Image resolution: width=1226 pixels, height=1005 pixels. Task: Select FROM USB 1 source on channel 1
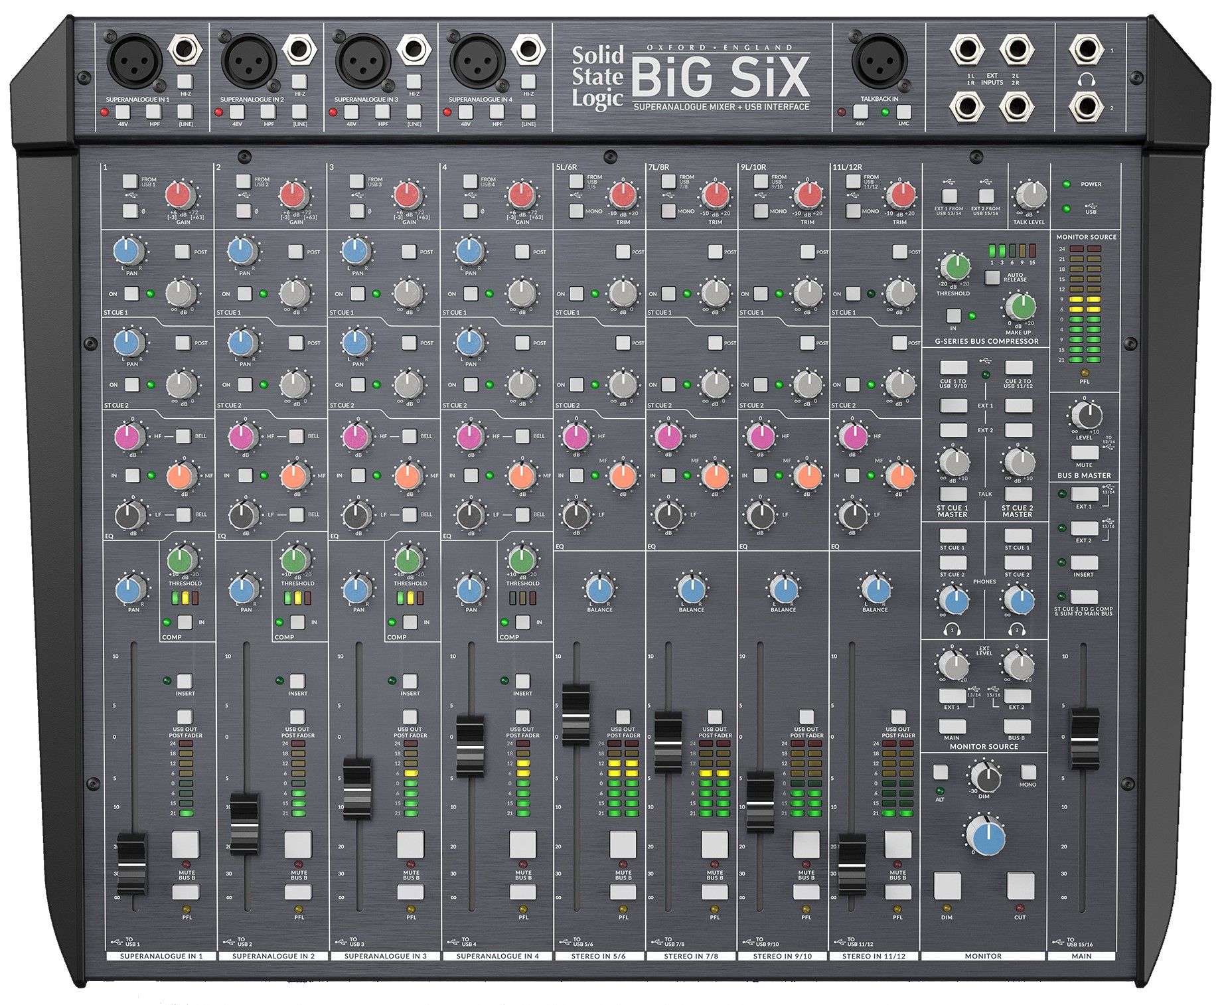[x=130, y=181]
